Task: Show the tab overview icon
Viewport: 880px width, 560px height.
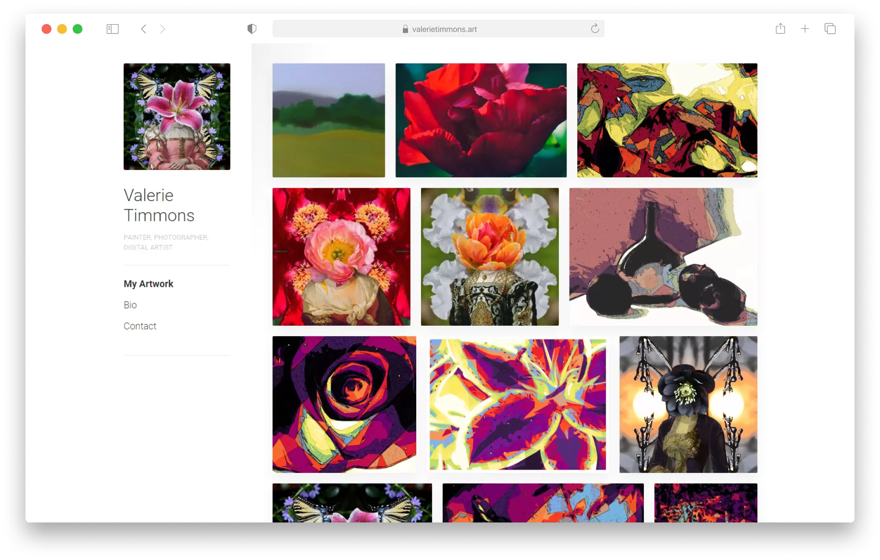Action: tap(830, 29)
